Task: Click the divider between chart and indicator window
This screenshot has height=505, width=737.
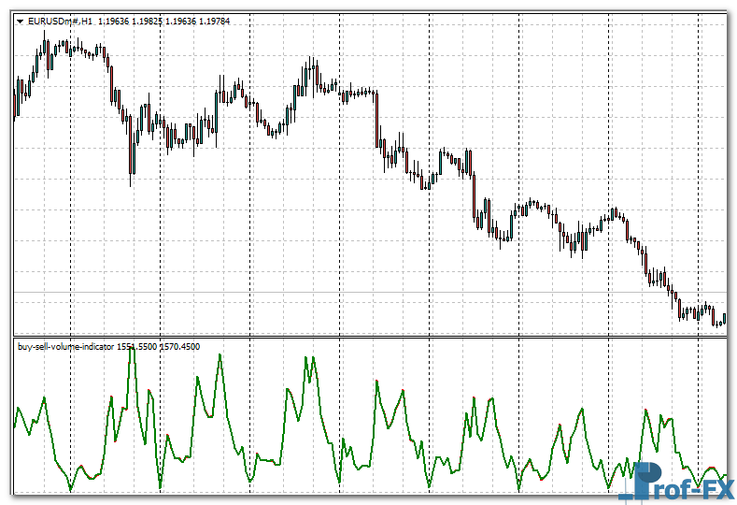Action: (374, 337)
